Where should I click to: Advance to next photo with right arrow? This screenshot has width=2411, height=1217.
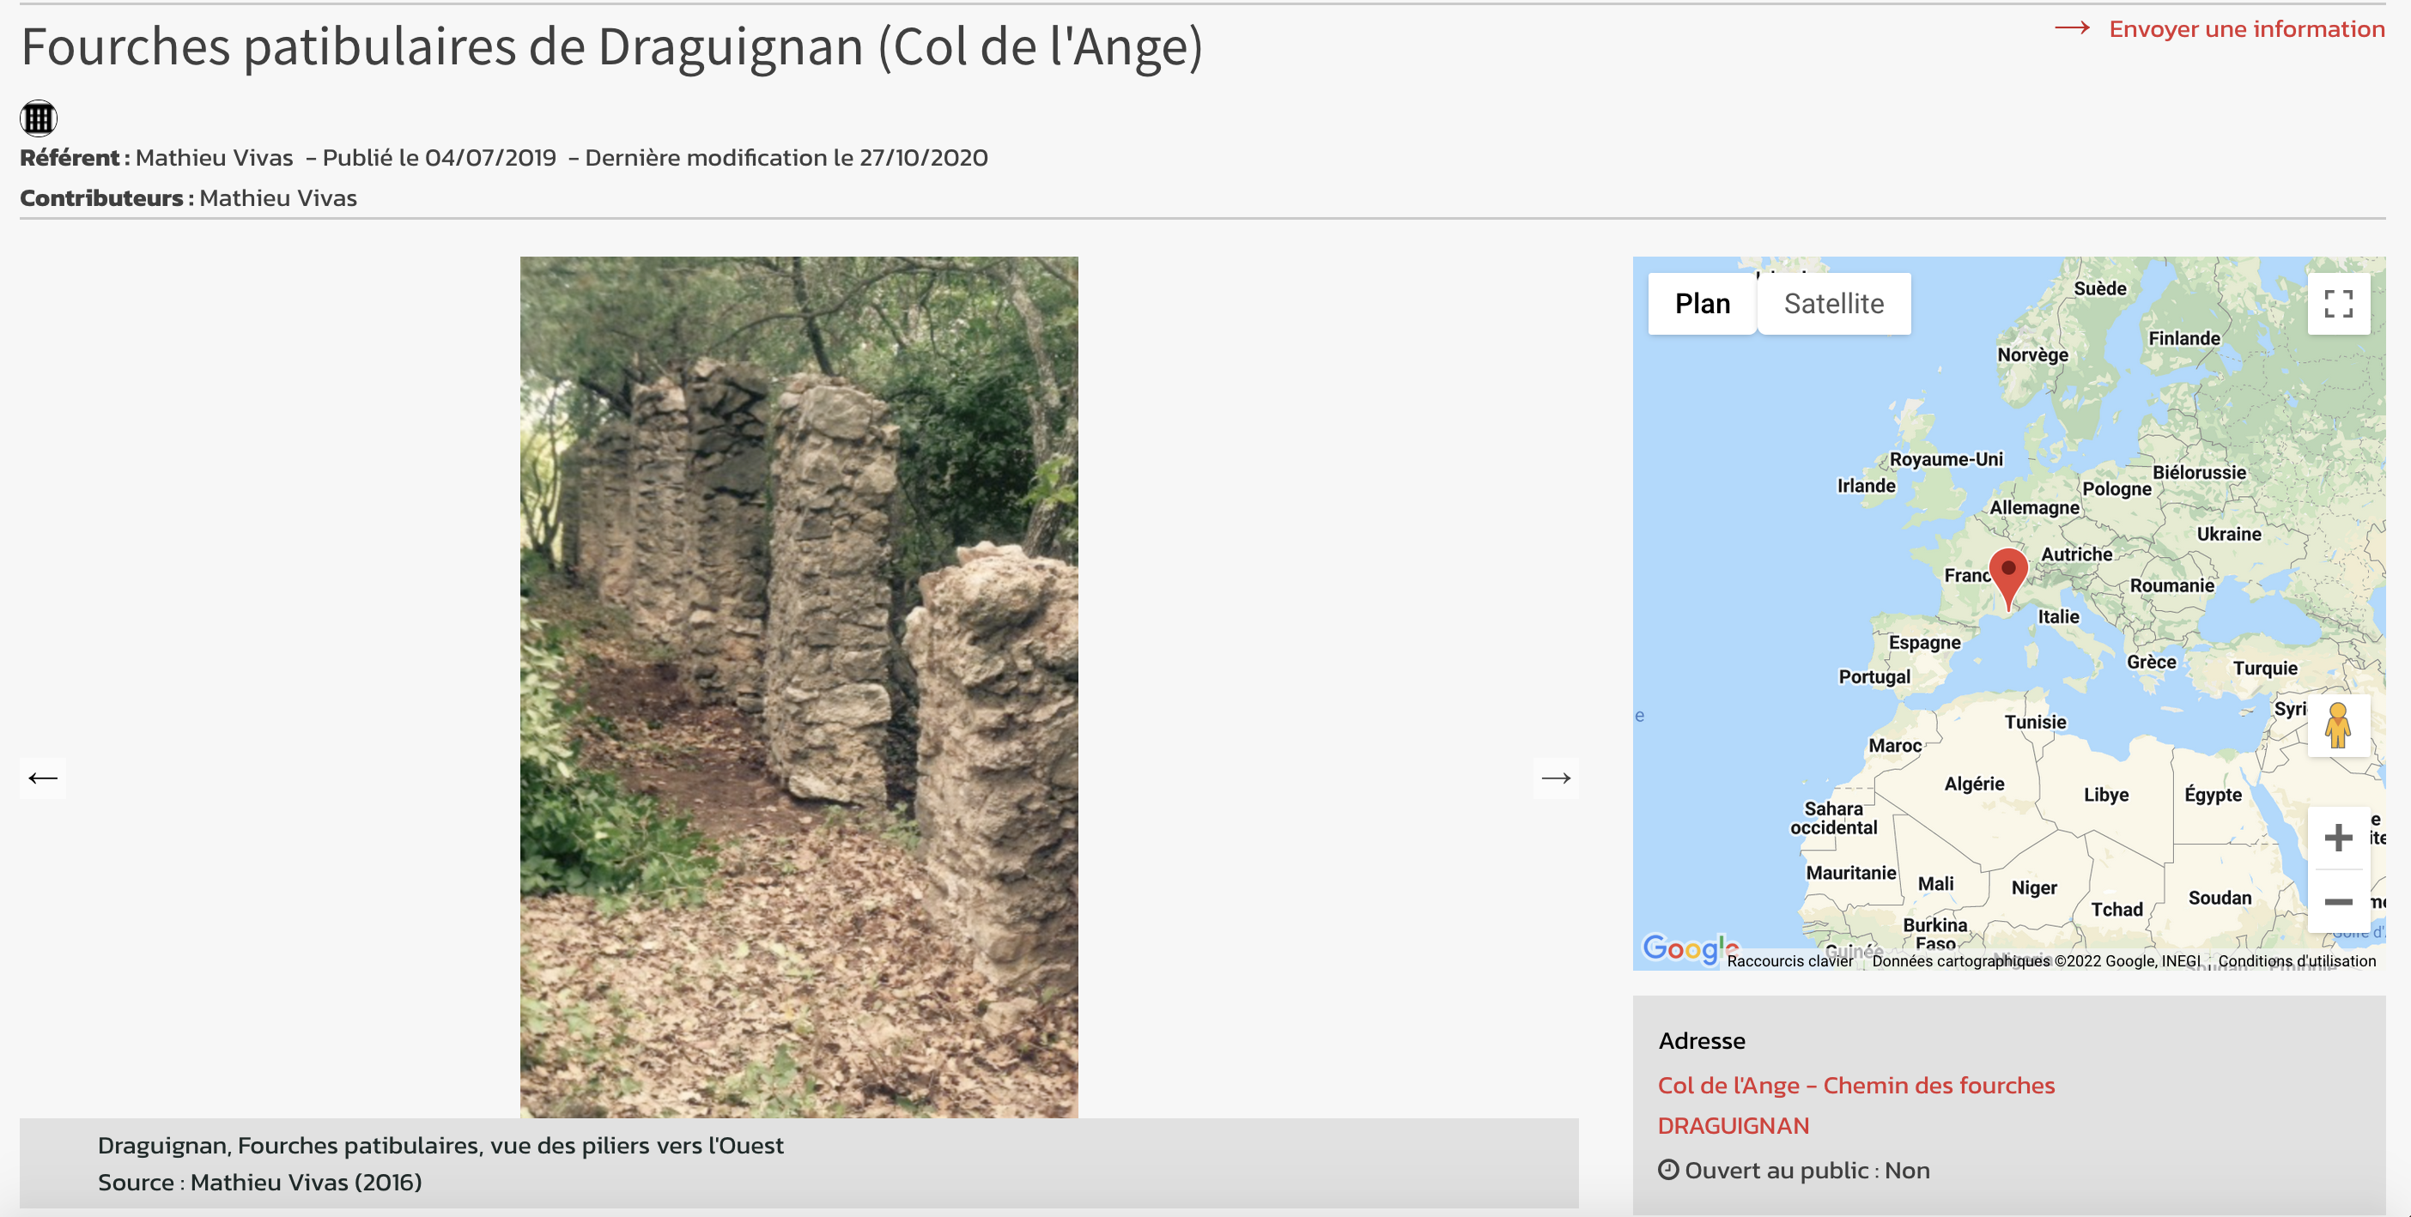[1556, 778]
